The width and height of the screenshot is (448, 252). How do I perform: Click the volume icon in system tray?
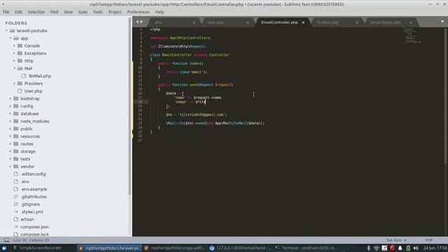pyautogui.click(x=416, y=248)
